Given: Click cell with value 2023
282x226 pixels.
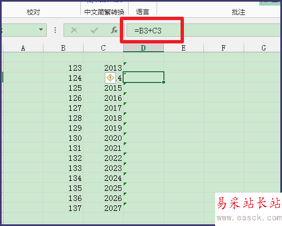Looking at the screenshot, I should click(103, 168).
